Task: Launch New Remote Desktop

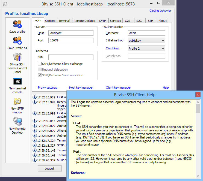Action: click(17, 121)
